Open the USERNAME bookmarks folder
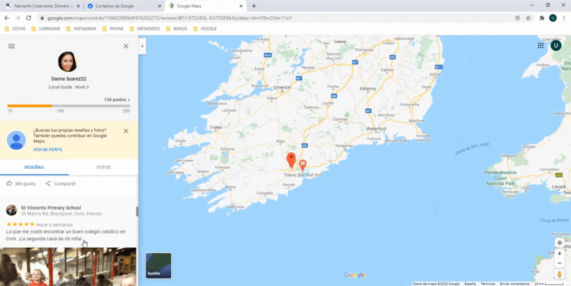The height and width of the screenshot is (286, 571). pyautogui.click(x=46, y=29)
